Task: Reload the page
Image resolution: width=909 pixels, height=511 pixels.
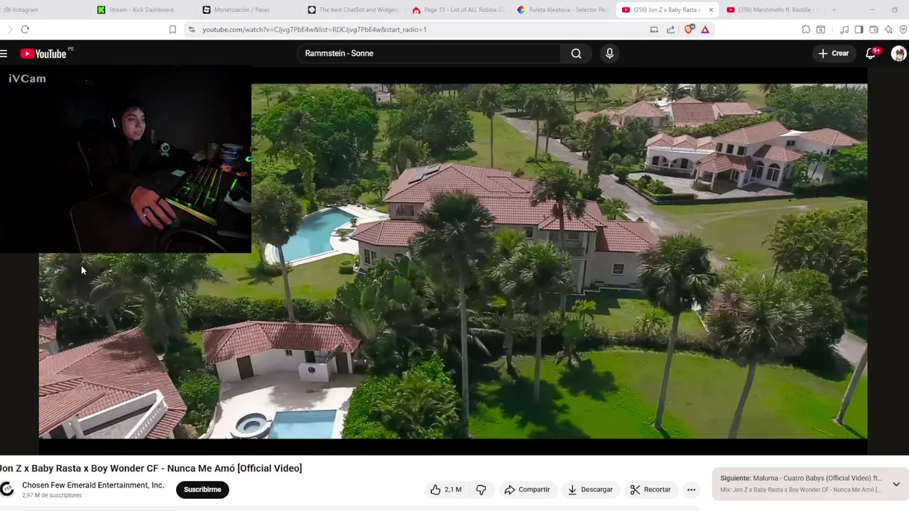Action: point(25,29)
